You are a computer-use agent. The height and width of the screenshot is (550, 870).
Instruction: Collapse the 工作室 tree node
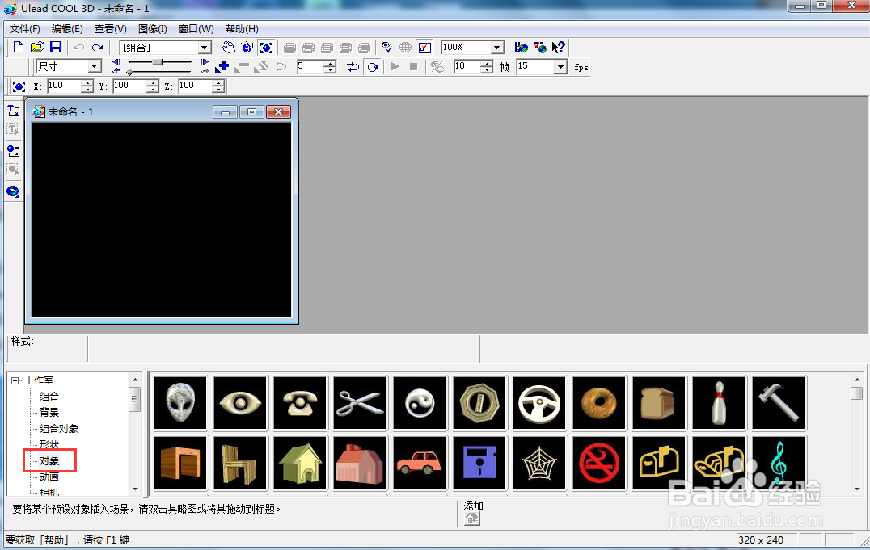click(x=15, y=380)
